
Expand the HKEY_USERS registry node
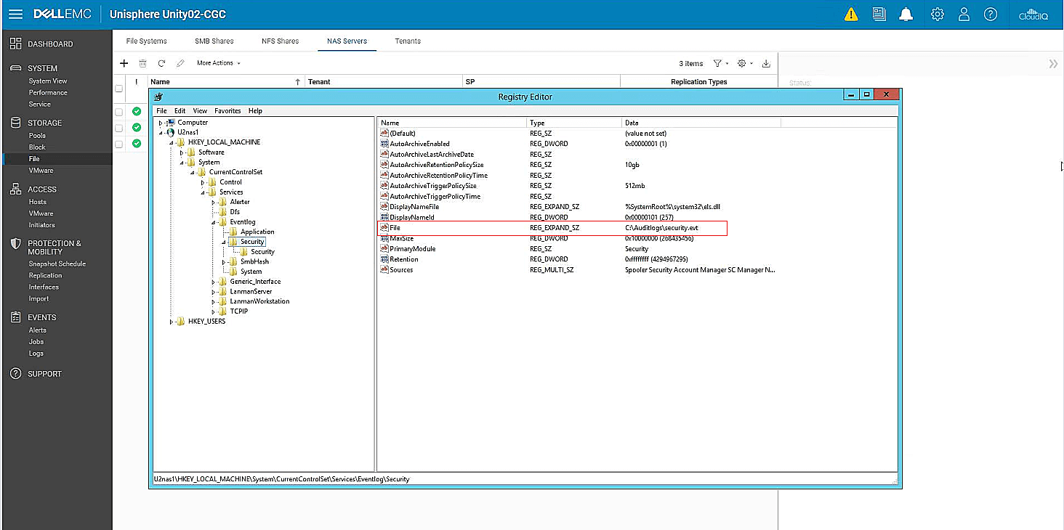172,322
